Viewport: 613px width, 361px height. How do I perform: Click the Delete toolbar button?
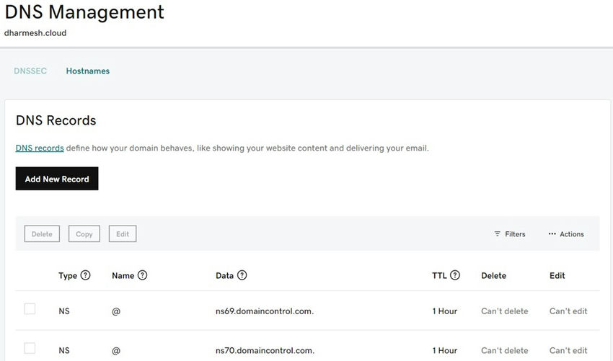point(42,234)
